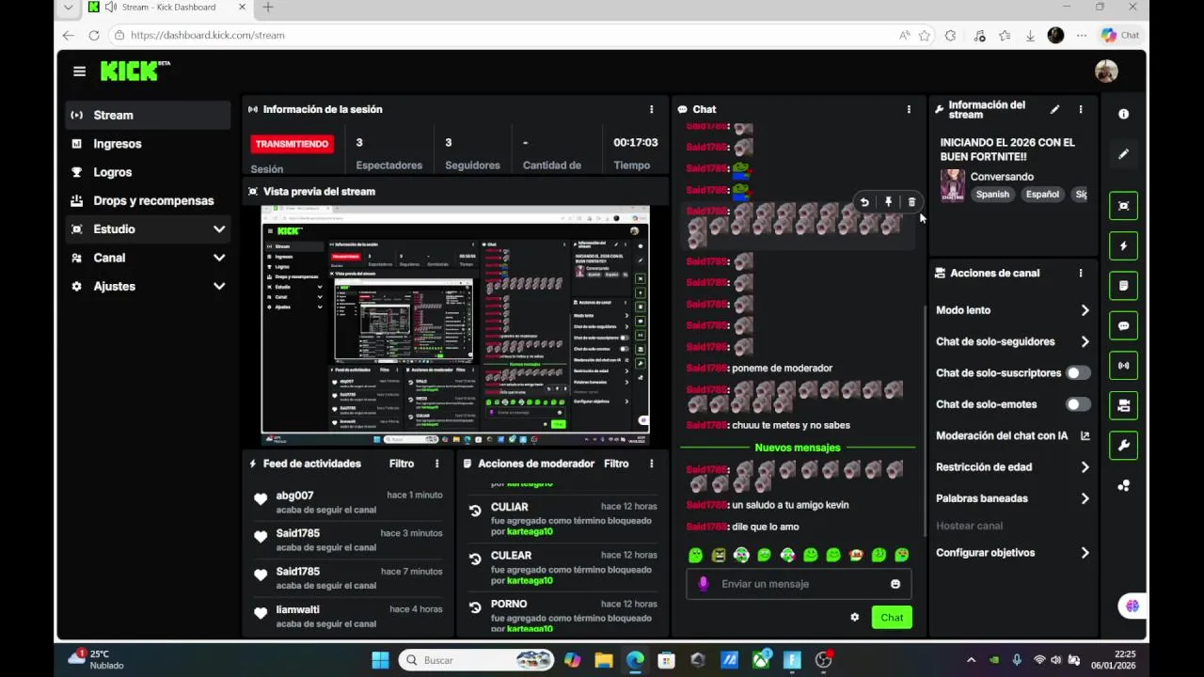Screen dimensions: 1204x677
Task: Open Modo lento options arrow
Action: (x=1085, y=310)
